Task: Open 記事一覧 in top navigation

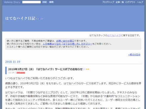Action: click(x=120, y=2)
